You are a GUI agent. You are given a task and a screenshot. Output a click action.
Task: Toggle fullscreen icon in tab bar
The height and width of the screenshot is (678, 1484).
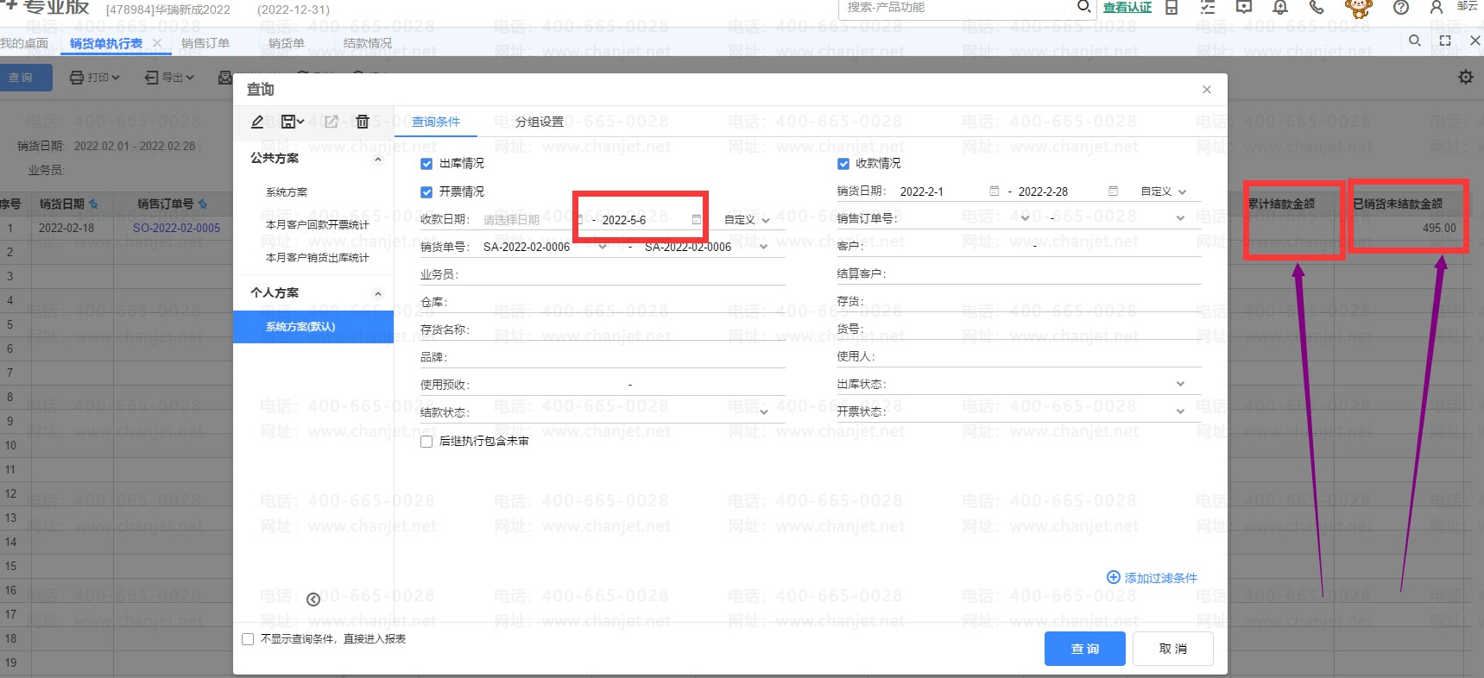tap(1445, 41)
